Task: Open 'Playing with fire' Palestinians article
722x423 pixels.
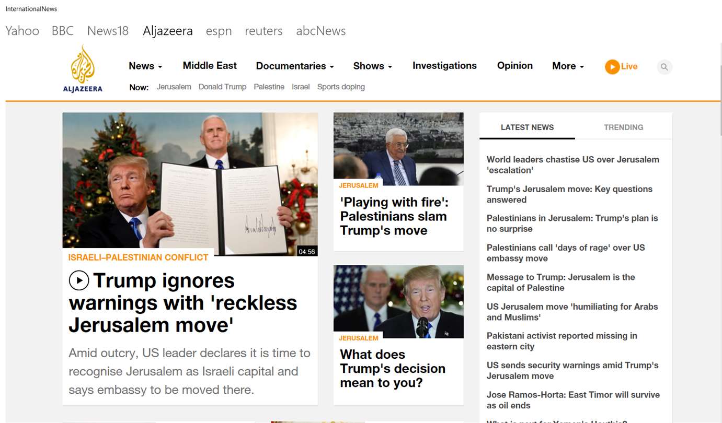Action: 394,216
